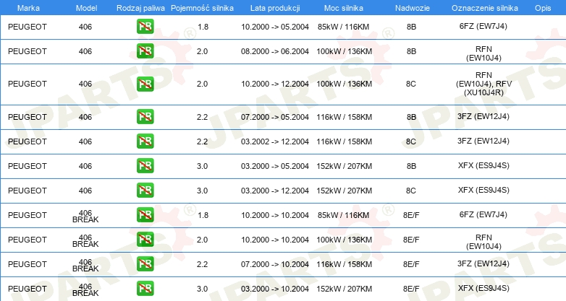Click fuel icon in 406 2.0 8C row

(x=145, y=84)
